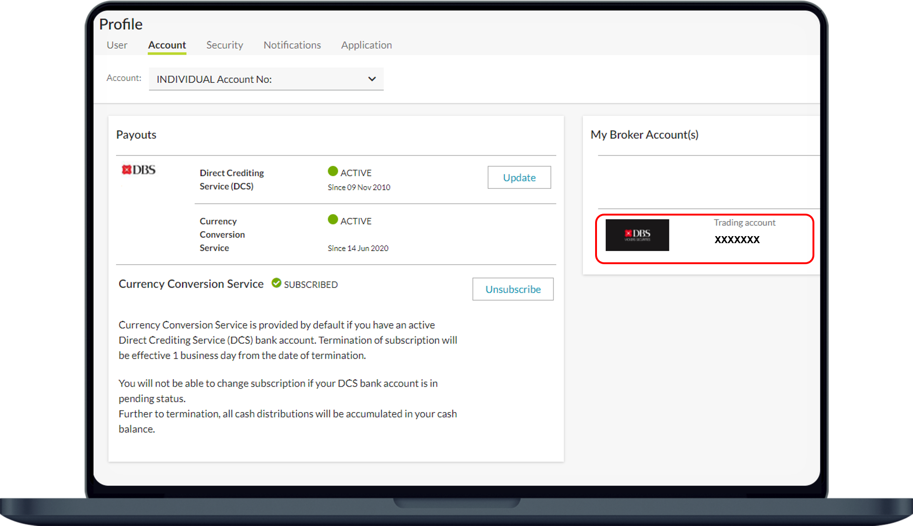Select the trading account number XXXXXXX
The image size is (913, 526).
(737, 240)
